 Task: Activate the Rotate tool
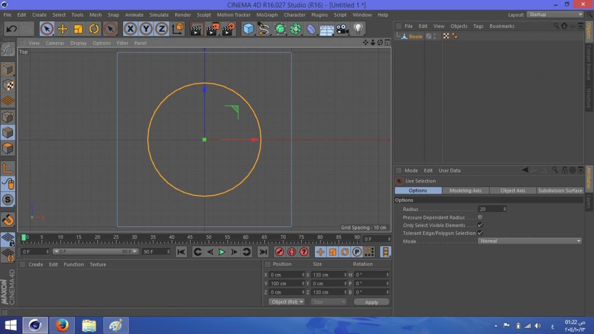point(94,29)
